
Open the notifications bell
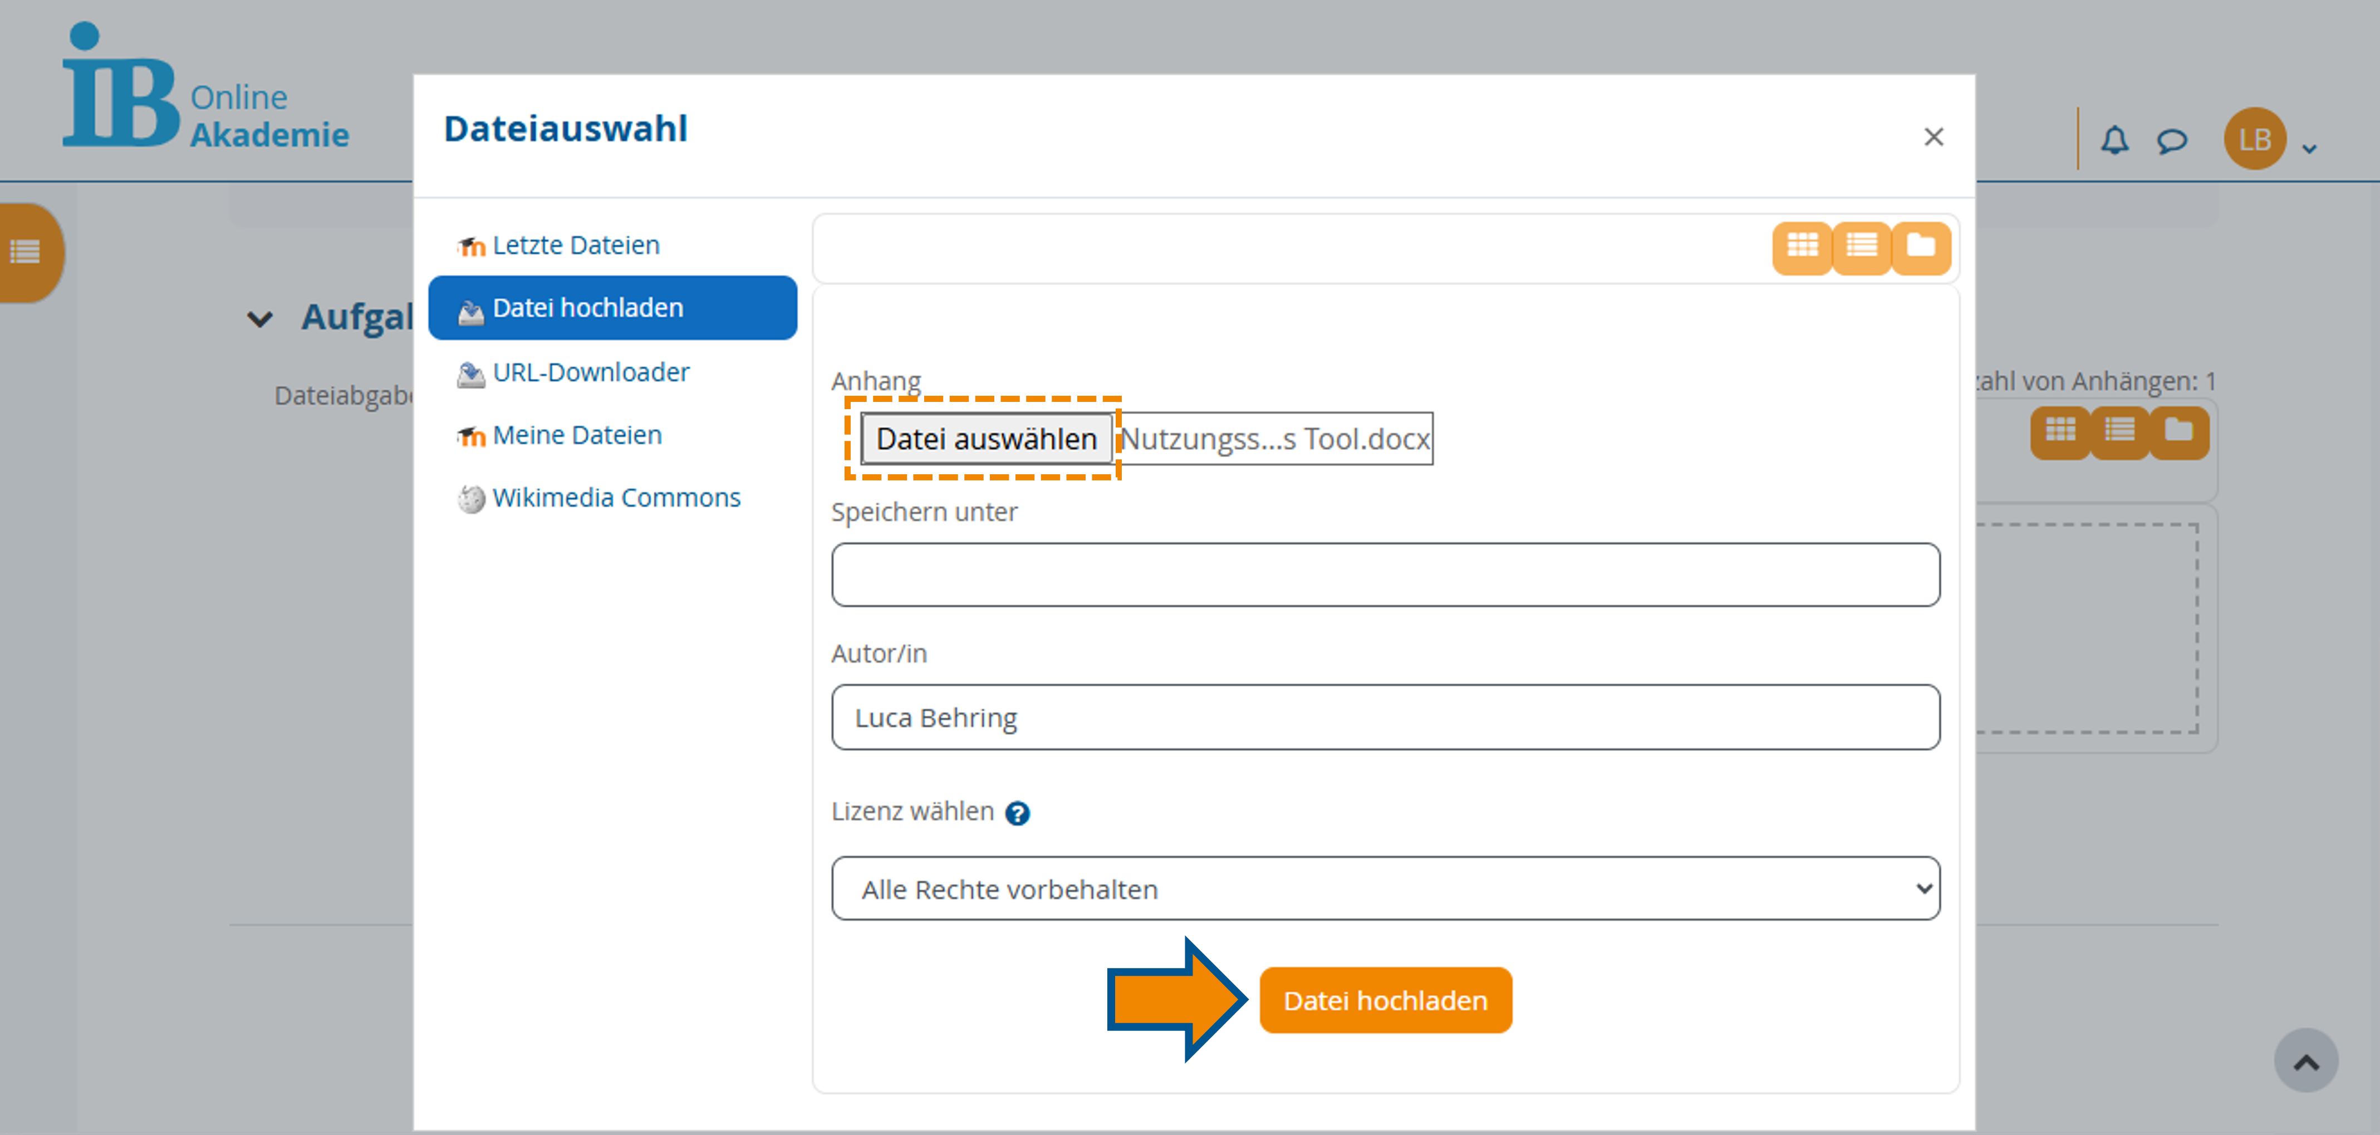[x=2115, y=140]
